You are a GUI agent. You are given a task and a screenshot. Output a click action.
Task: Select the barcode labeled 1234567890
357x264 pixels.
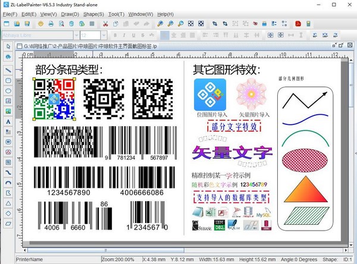[68, 181]
